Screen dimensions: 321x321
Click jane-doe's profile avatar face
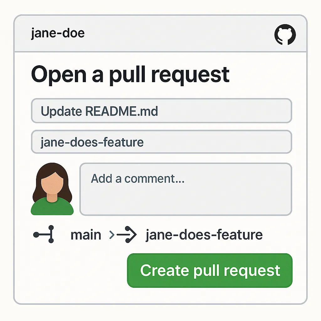click(51, 182)
